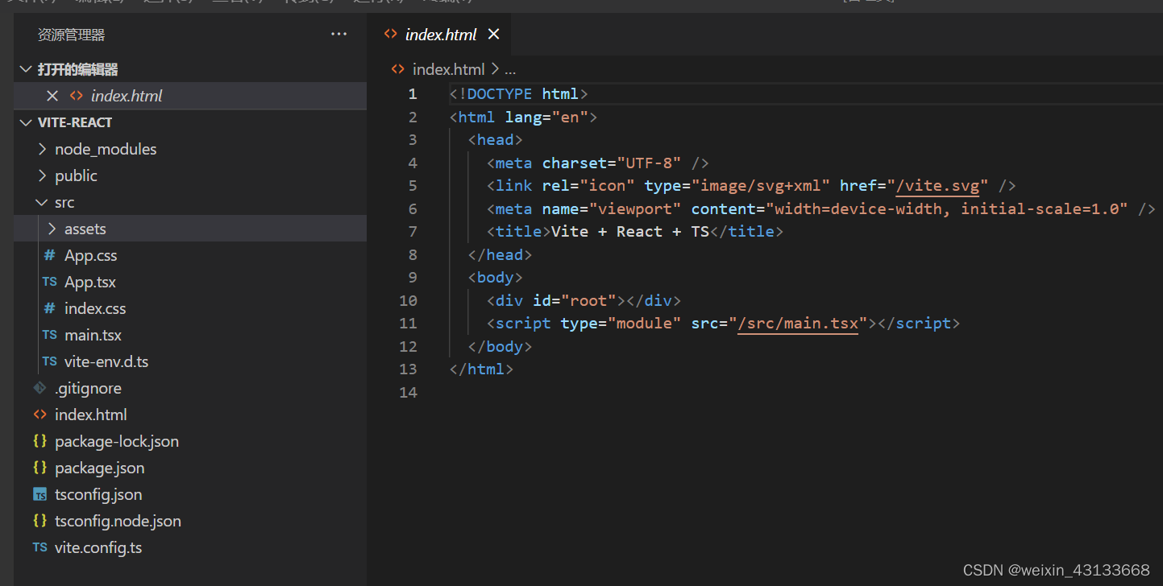Open main.tsx file

point(93,335)
